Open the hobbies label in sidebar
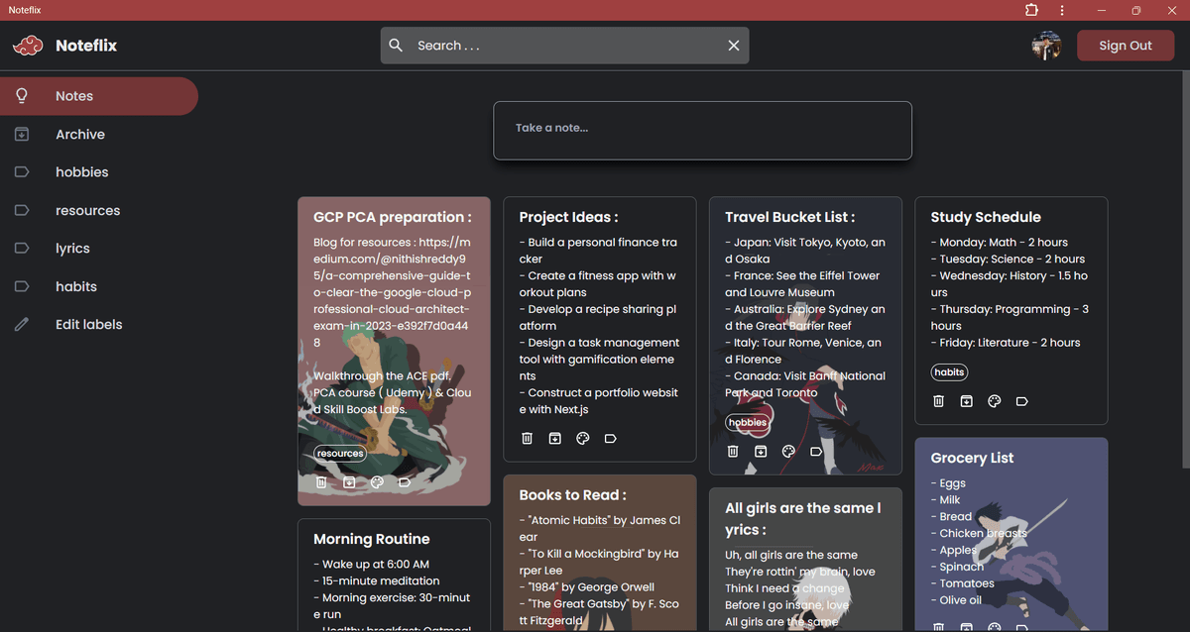Viewport: 1190px width, 632px height. (99, 172)
